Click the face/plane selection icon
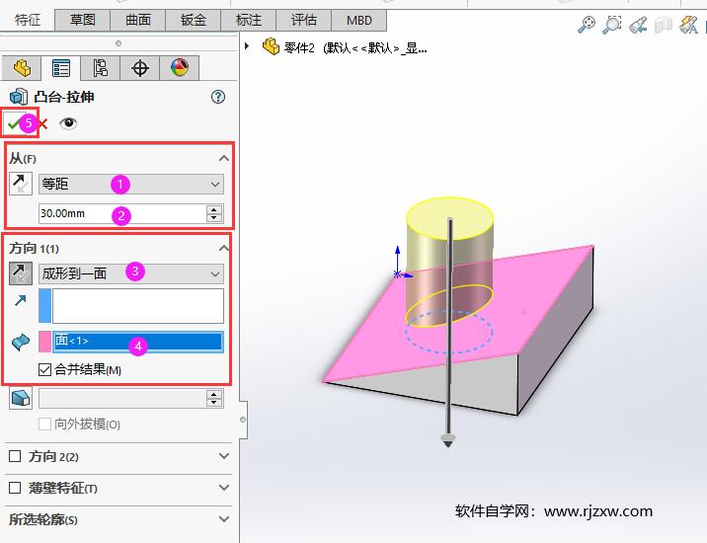The height and width of the screenshot is (543, 707). (x=21, y=342)
